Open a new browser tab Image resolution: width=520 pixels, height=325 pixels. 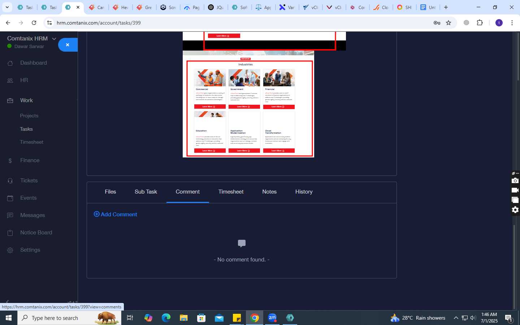pos(446,7)
